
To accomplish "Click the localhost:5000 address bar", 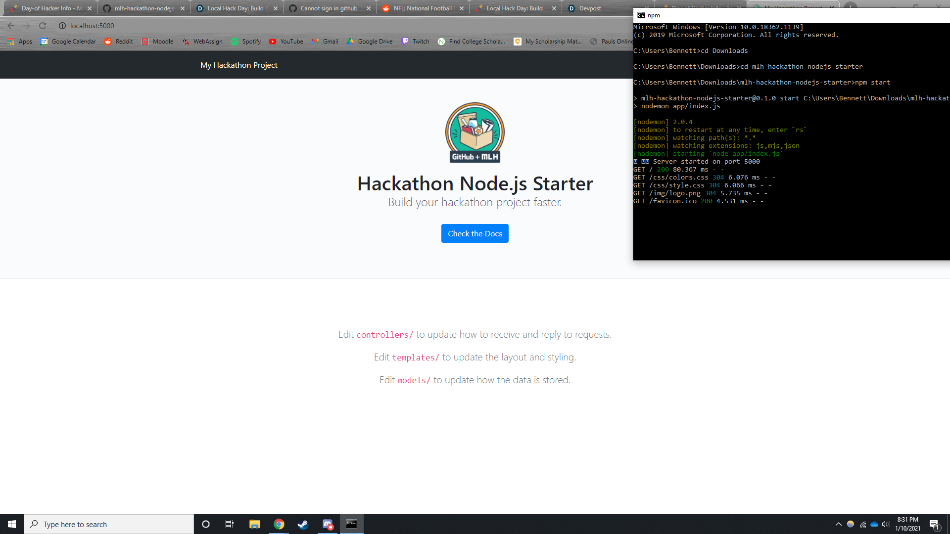I will pyautogui.click(x=92, y=26).
